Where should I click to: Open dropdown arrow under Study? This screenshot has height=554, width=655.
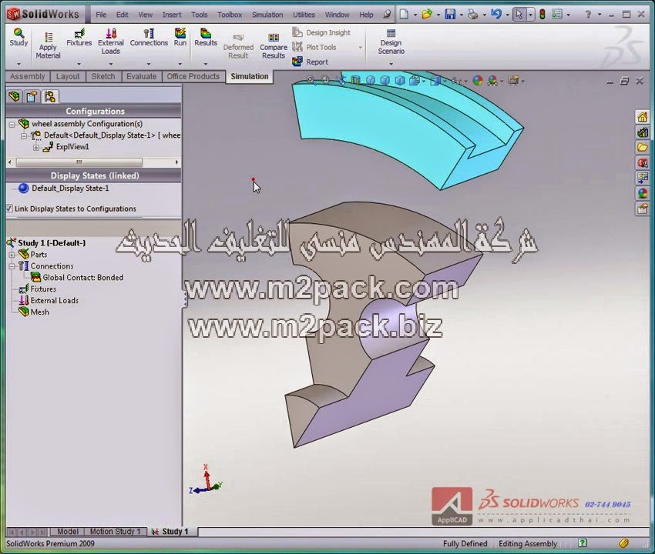tap(18, 64)
